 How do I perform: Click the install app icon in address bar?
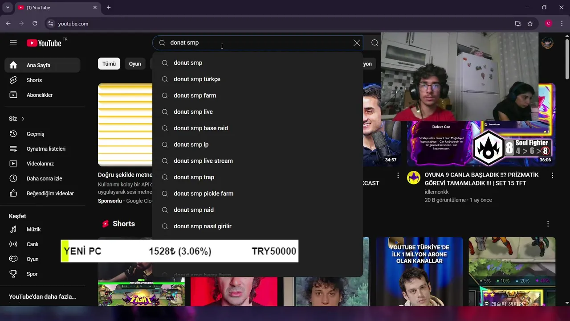[518, 24]
